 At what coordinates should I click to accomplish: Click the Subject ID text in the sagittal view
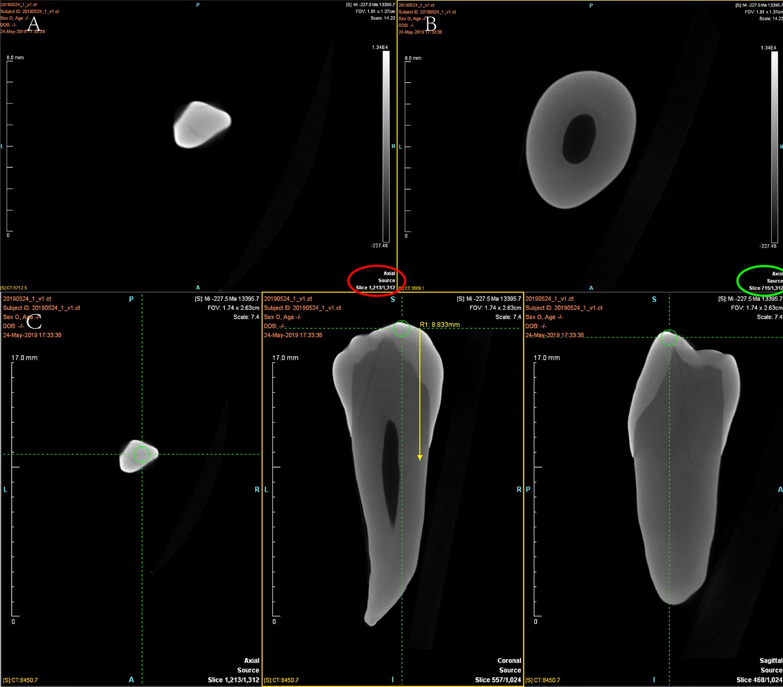[x=564, y=308]
